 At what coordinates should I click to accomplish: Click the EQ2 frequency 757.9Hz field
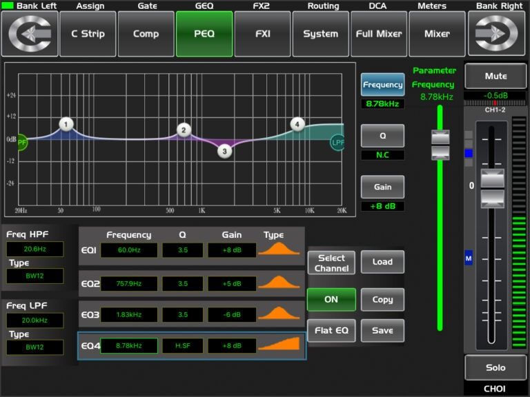(x=129, y=283)
